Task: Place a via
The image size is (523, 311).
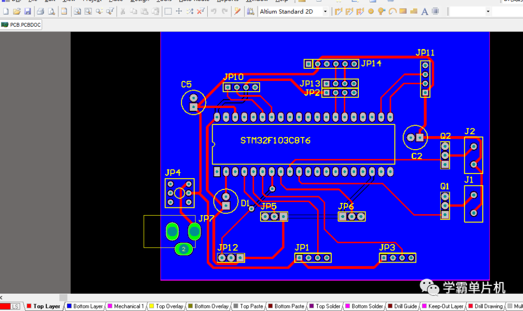Action: point(381,12)
